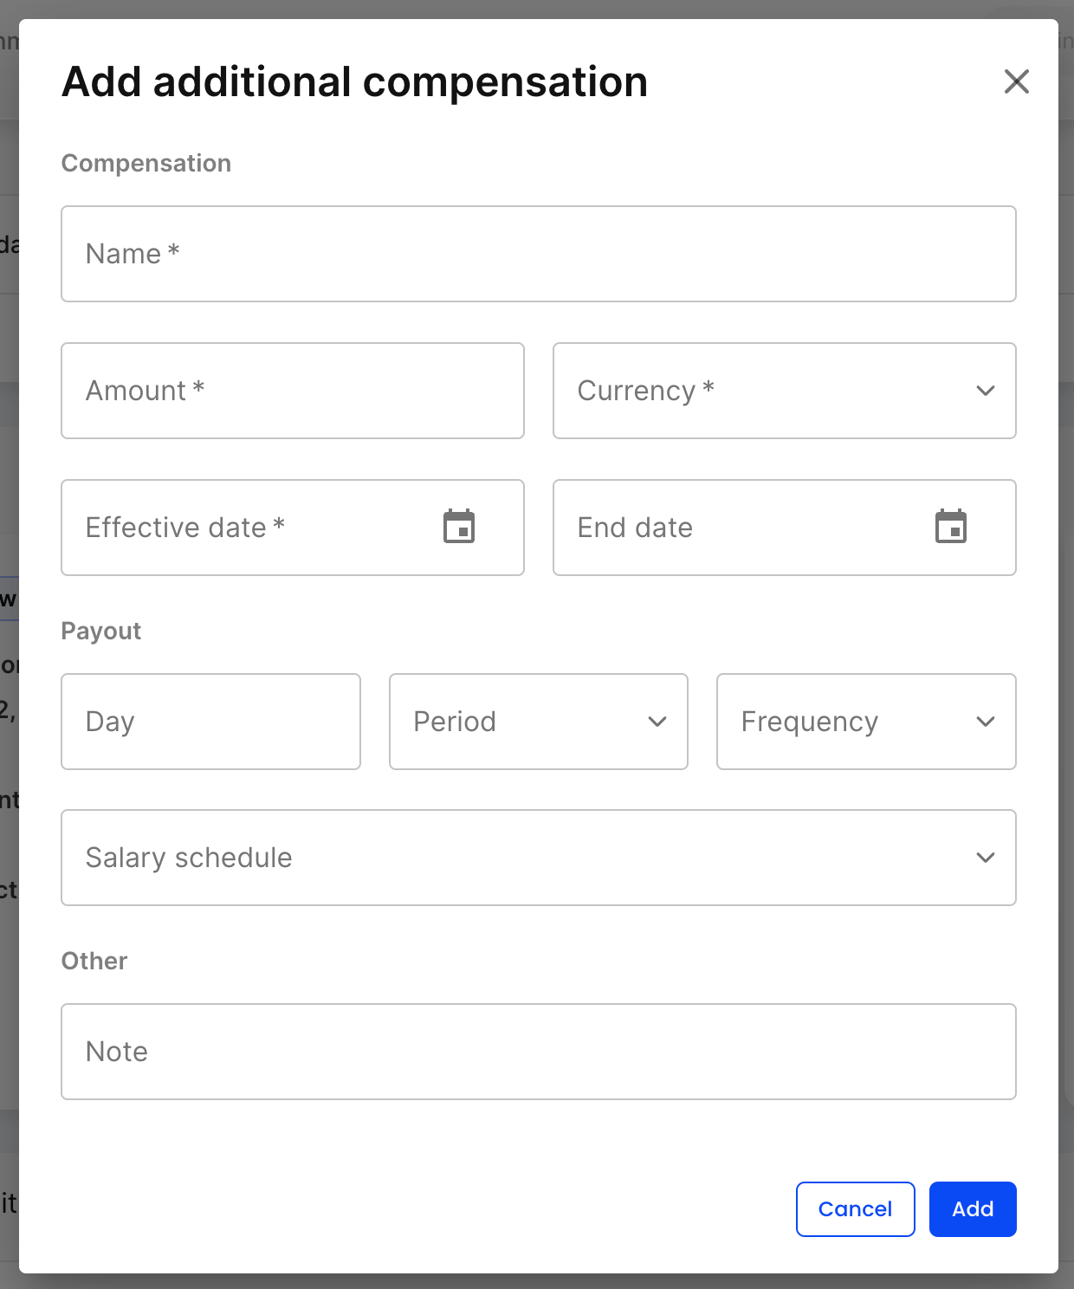1074x1289 pixels.
Task: Click the Payout section heading
Action: (101, 631)
